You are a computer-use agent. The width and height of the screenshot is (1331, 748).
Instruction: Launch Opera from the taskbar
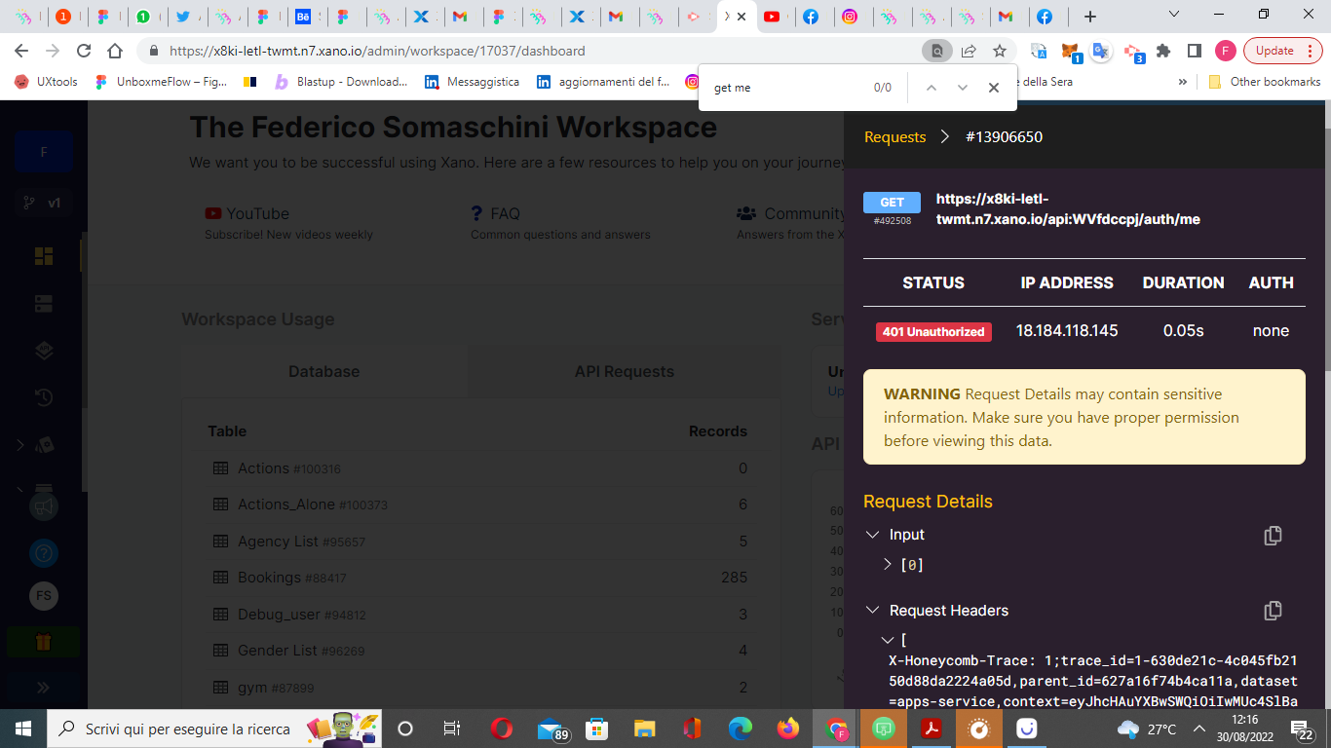point(502,729)
